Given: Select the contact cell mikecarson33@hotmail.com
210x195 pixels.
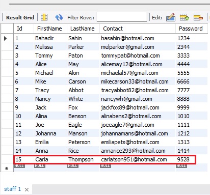Looking at the screenshot, I should click(x=138, y=81).
